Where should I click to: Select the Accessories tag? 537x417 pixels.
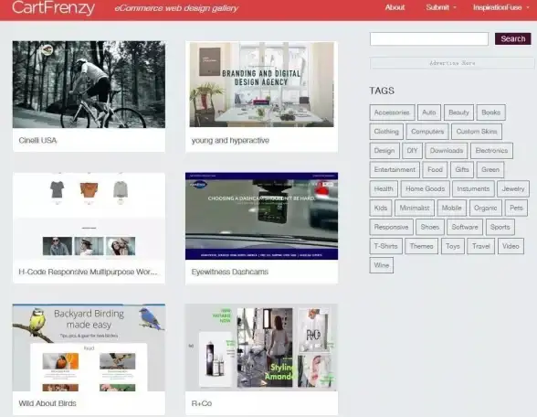click(392, 112)
